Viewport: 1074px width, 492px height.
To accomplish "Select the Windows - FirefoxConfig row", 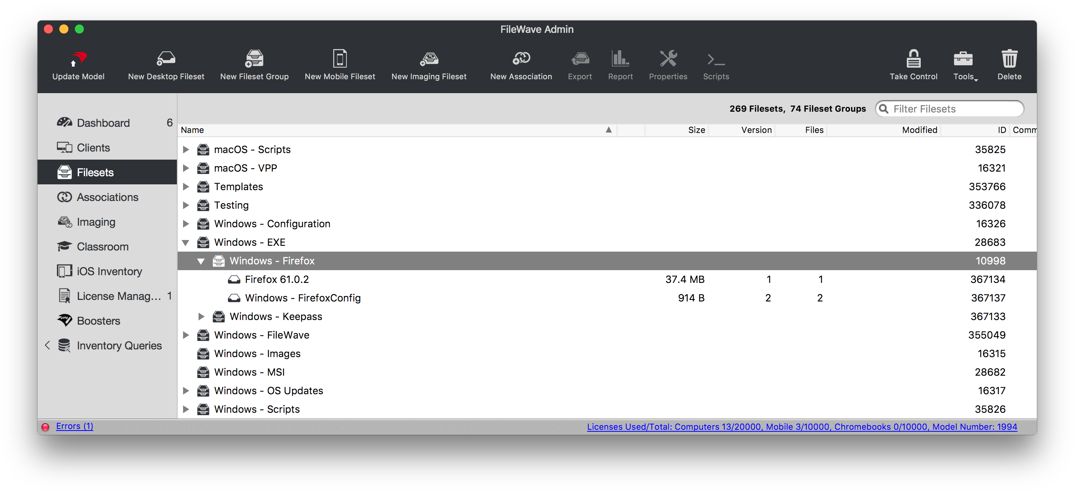I will coord(607,298).
